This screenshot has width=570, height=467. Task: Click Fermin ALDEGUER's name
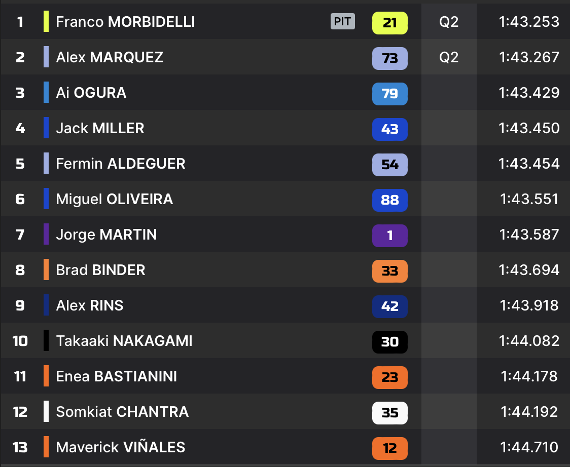pos(121,164)
